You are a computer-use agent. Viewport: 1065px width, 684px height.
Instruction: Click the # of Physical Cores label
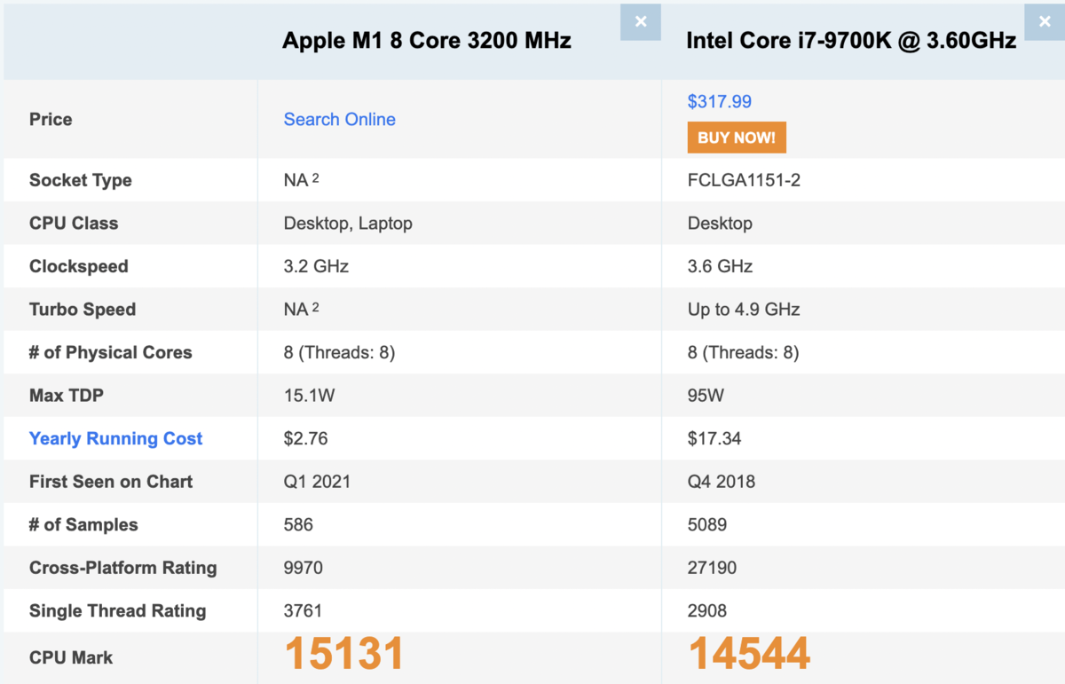110,352
